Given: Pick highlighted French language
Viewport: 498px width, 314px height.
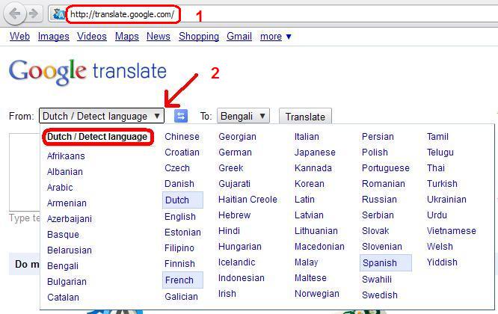Looking at the screenshot, I should point(182,280).
